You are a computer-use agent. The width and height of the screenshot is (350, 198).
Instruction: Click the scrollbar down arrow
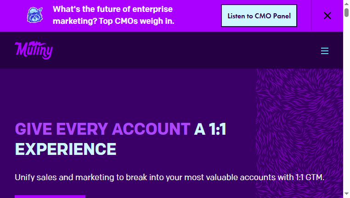[x=346, y=194]
